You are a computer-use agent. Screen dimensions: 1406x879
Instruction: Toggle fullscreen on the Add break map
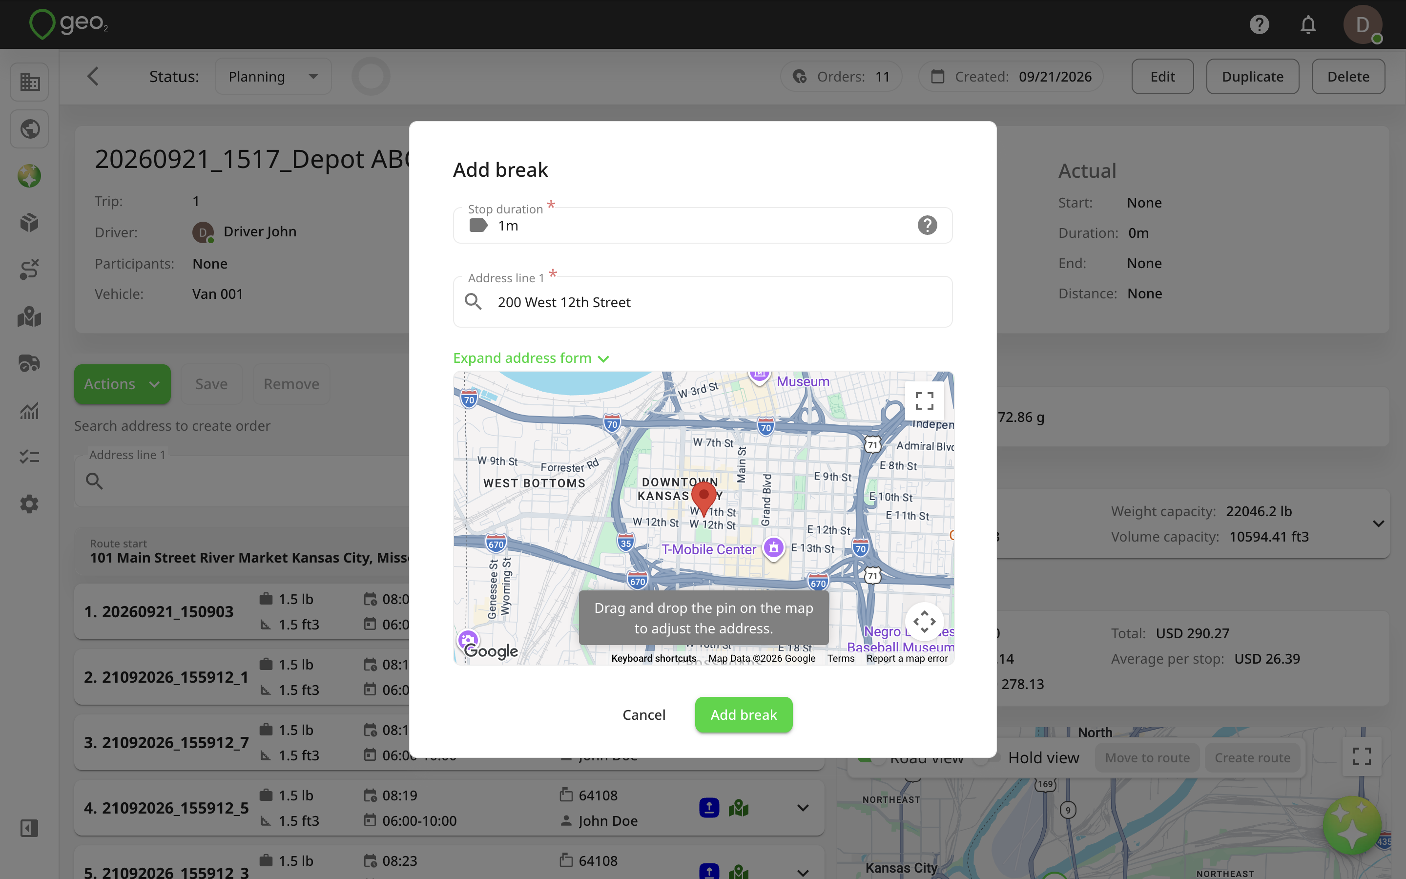[924, 400]
